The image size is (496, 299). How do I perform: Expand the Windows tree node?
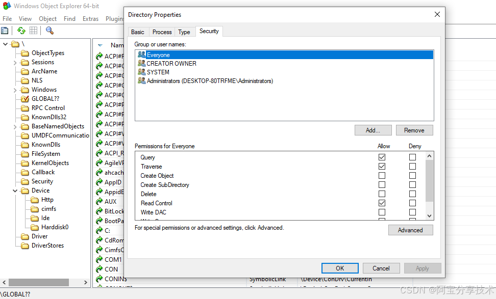point(15,90)
